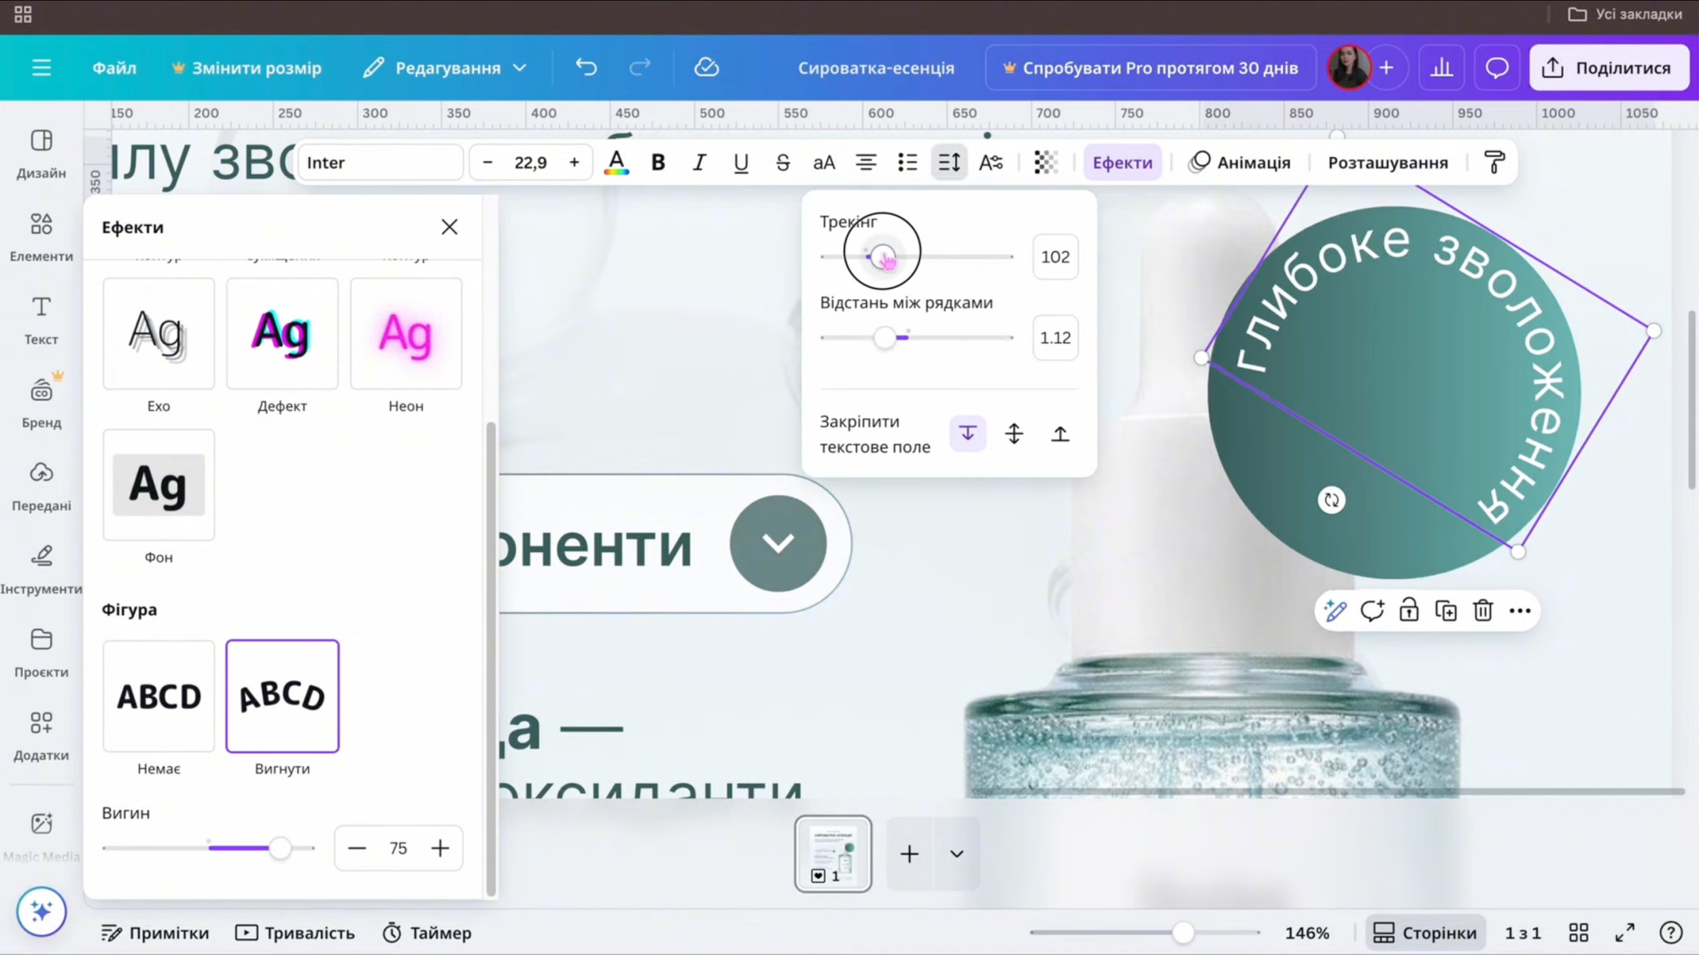Image resolution: width=1699 pixels, height=955 pixels.
Task: Toggle bold formatting
Action: click(657, 162)
